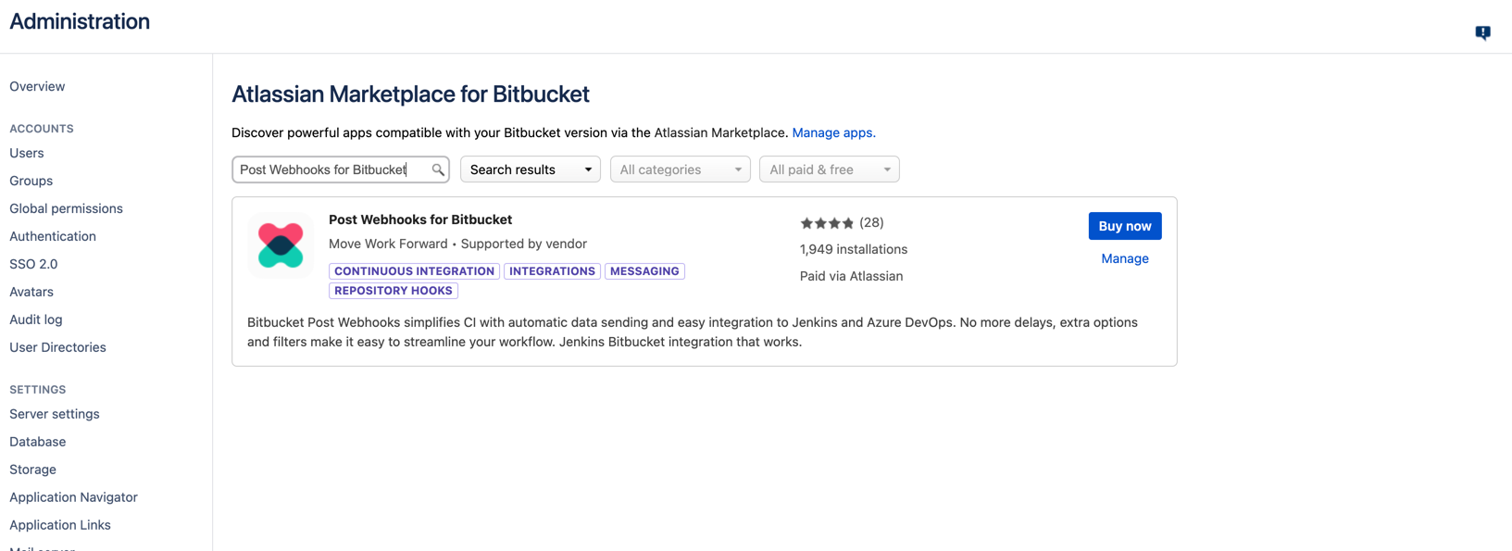The width and height of the screenshot is (1512, 551).
Task: Open the All categories dropdown
Action: [x=680, y=169]
